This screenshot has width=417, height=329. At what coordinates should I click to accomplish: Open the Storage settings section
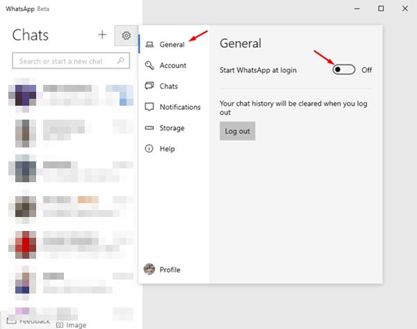pos(172,128)
